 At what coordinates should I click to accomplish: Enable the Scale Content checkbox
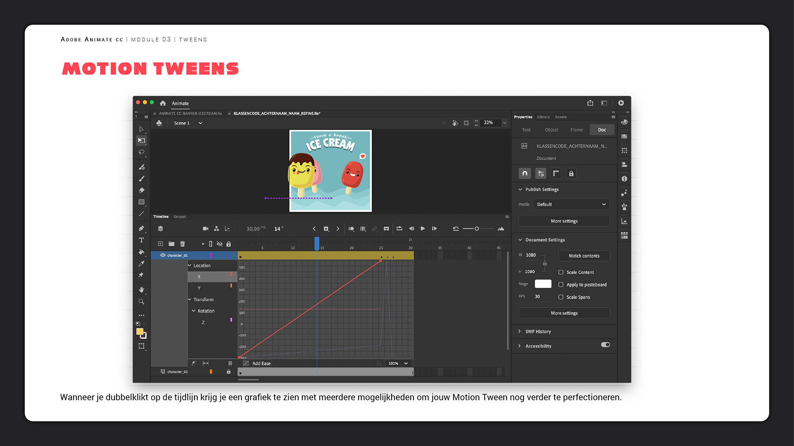(561, 273)
